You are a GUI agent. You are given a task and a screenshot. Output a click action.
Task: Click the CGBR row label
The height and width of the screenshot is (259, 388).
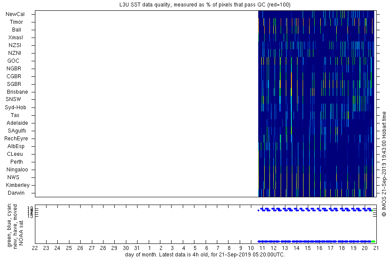click(14, 76)
